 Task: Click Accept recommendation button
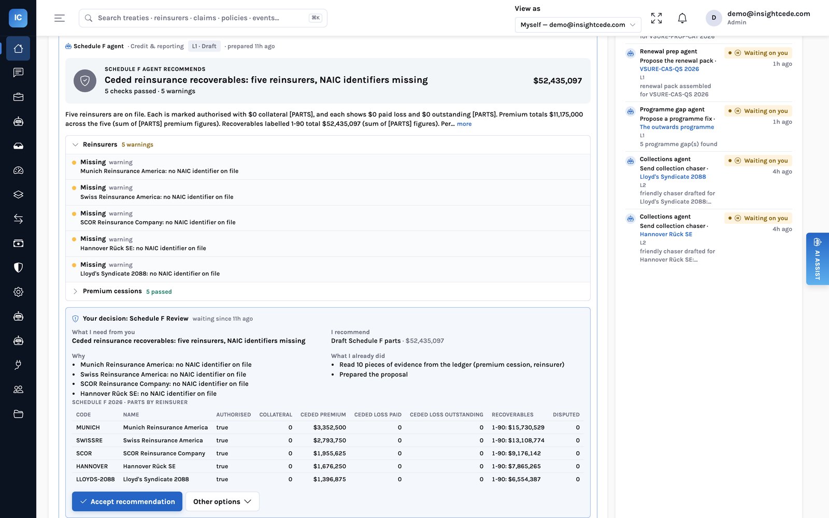click(127, 501)
